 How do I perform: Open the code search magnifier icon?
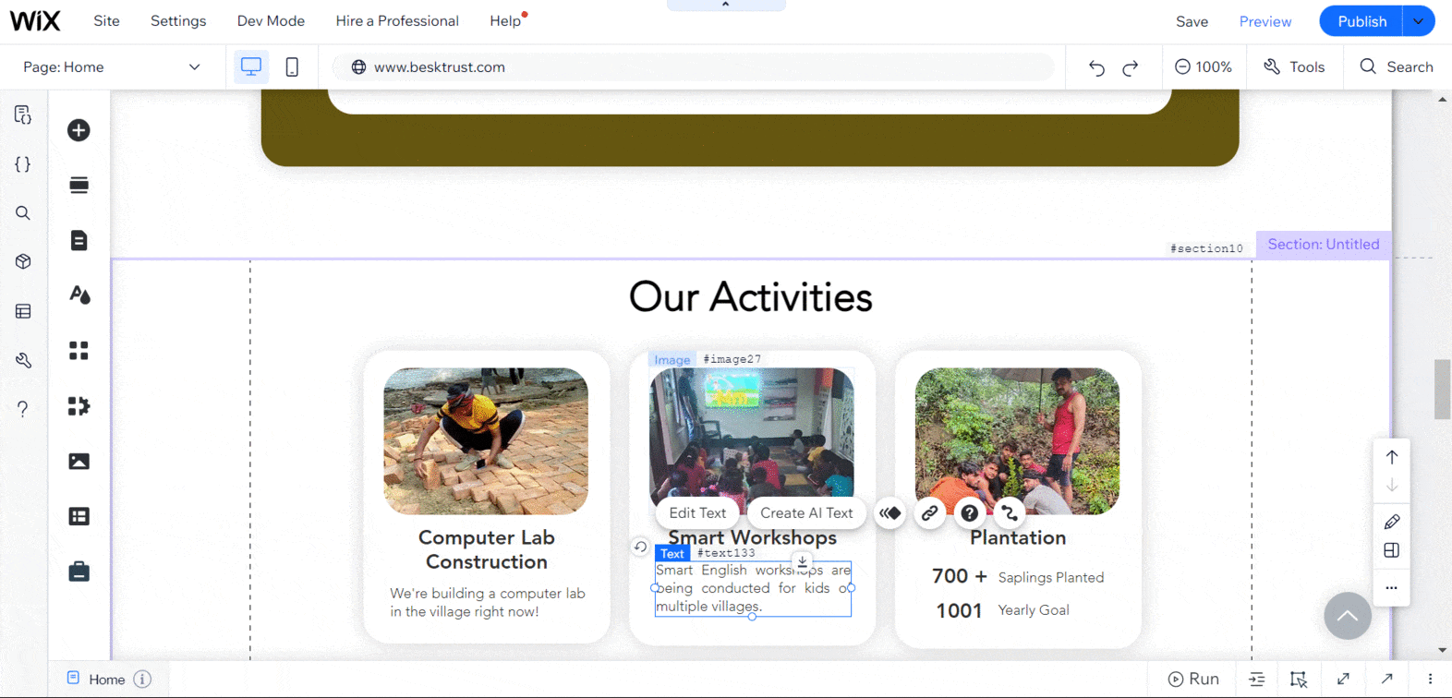pyautogui.click(x=23, y=213)
